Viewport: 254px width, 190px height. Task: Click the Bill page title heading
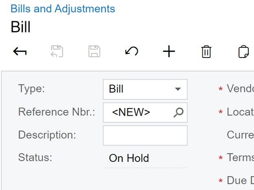[20, 27]
